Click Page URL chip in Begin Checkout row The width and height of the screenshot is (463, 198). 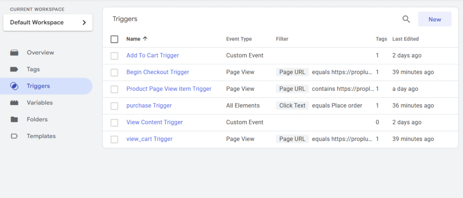click(x=293, y=72)
